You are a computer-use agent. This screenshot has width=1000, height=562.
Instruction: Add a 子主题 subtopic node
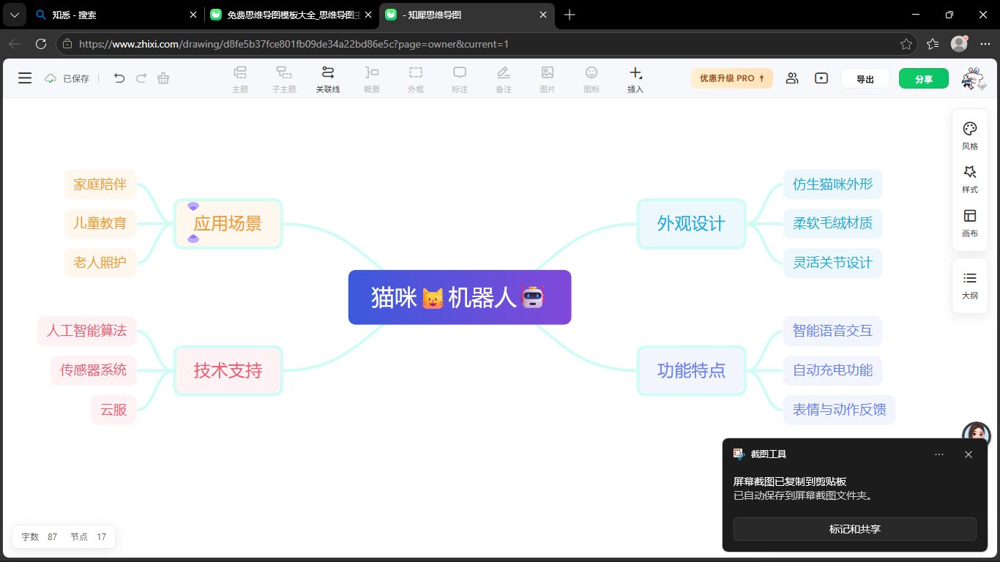pos(284,79)
